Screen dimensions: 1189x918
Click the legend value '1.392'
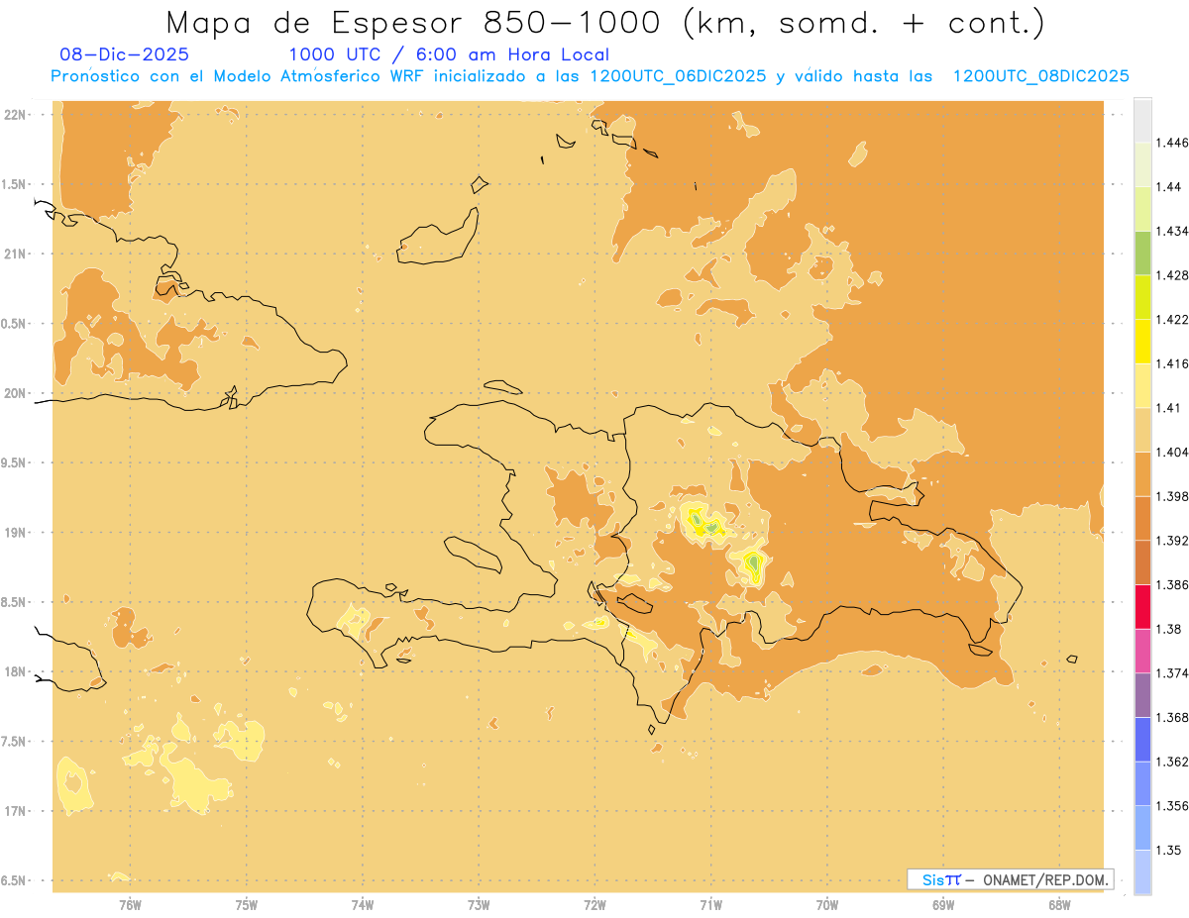[x=1173, y=541]
